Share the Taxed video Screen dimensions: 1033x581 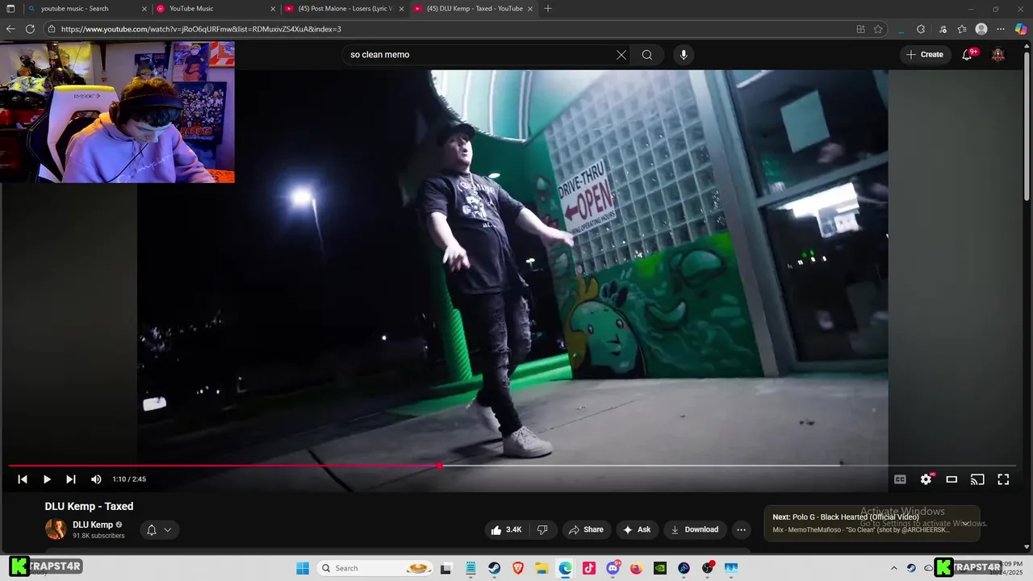click(x=586, y=530)
